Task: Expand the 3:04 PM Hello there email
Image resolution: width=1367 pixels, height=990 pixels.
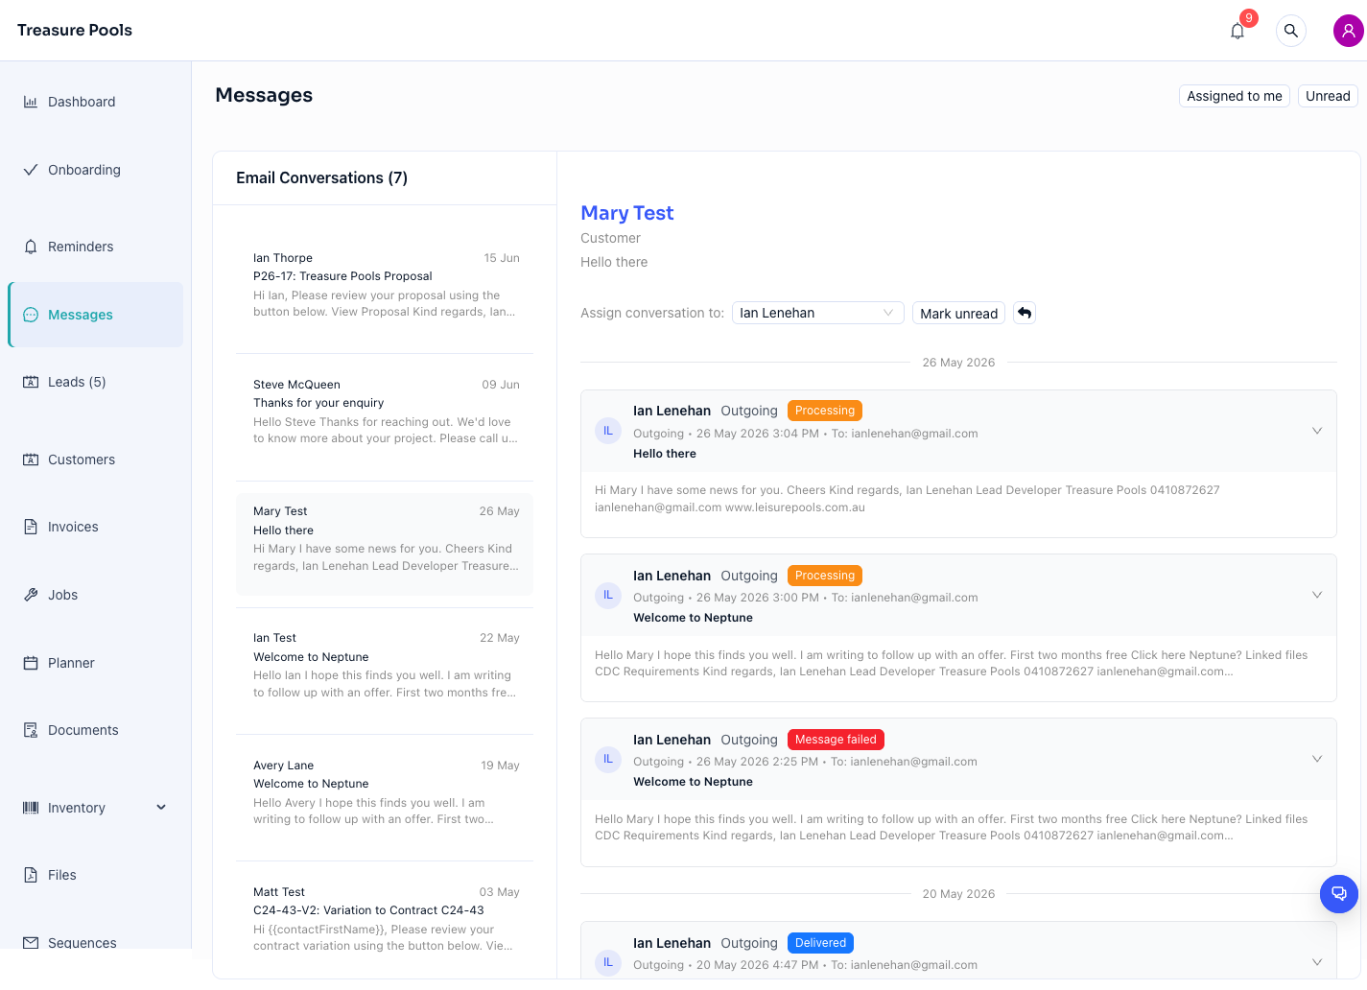Action: pyautogui.click(x=1317, y=431)
